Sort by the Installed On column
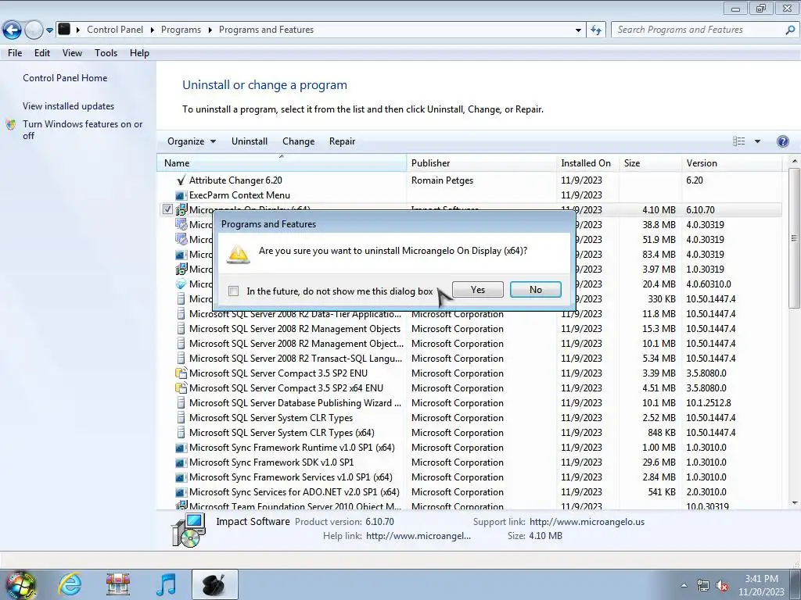Screen dimensions: 801x600 tap(587, 163)
